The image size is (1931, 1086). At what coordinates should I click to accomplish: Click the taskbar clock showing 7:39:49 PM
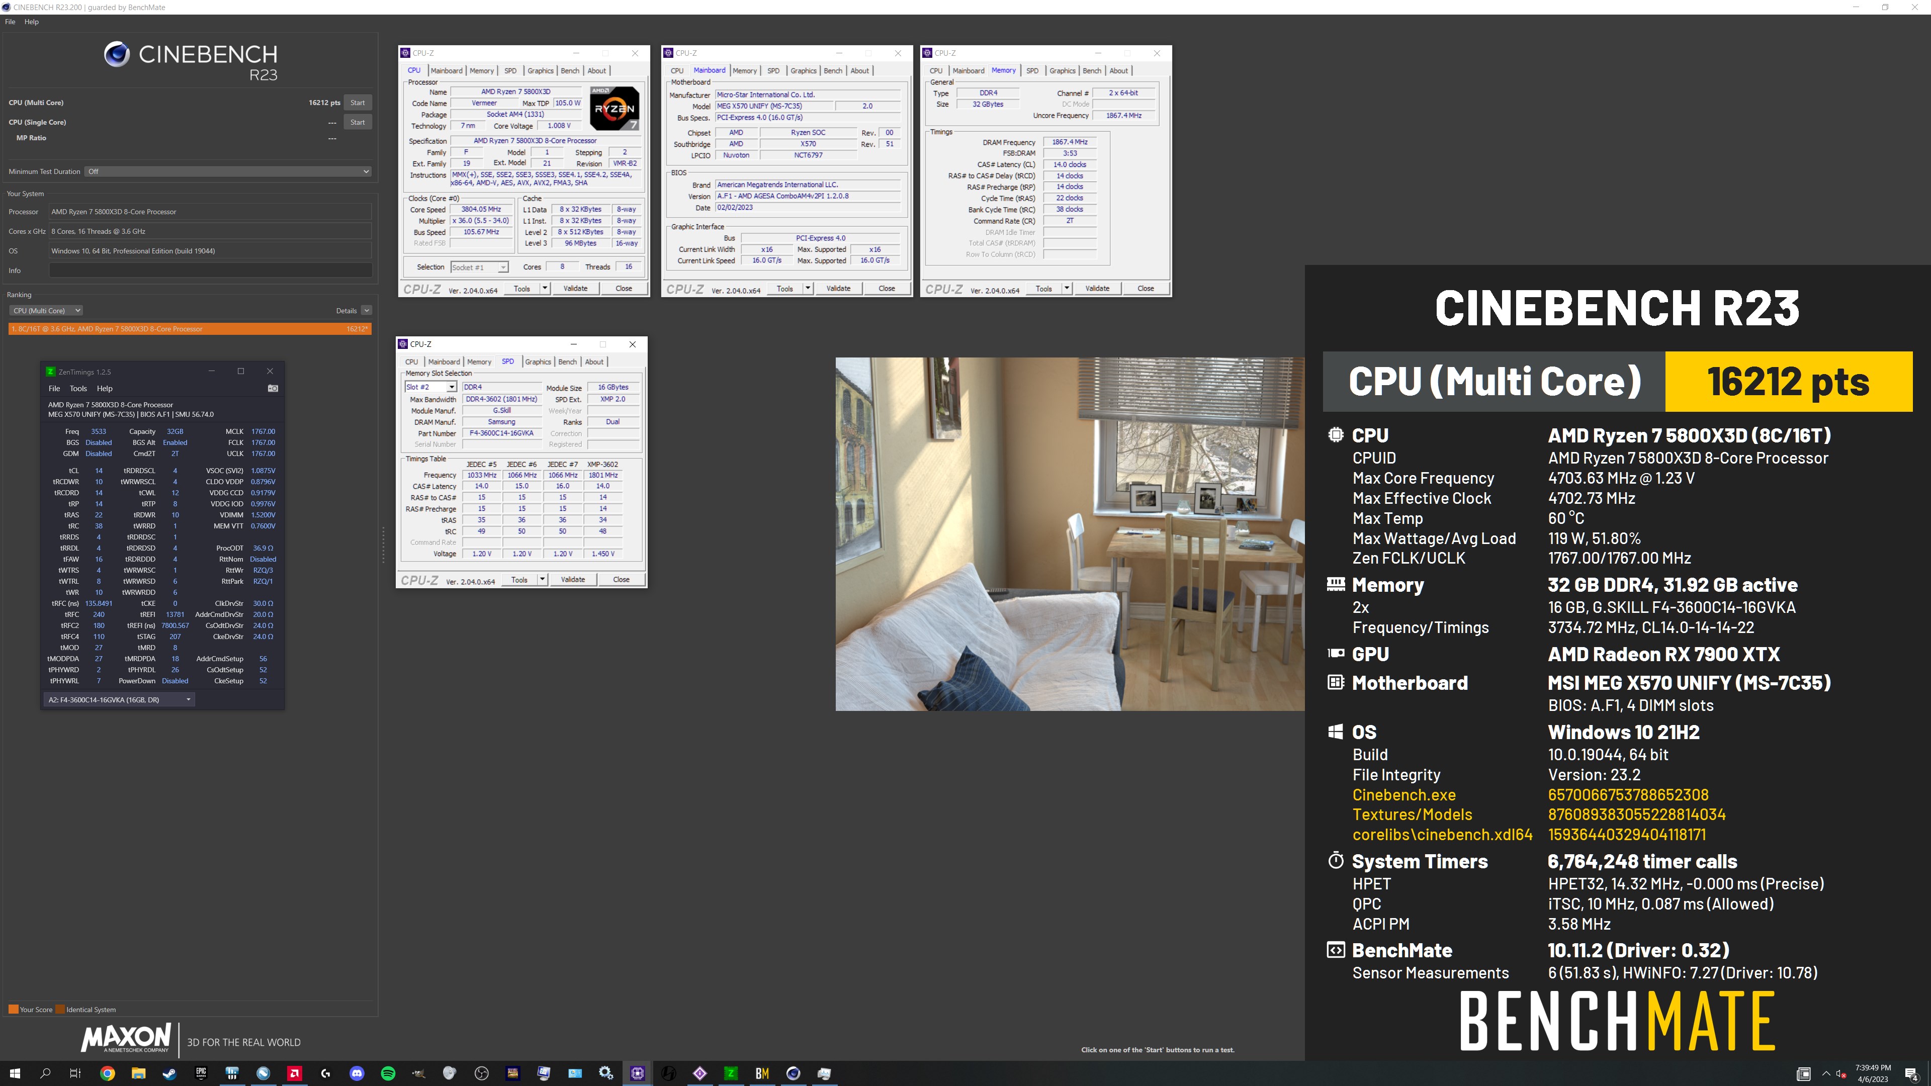click(x=1873, y=1073)
